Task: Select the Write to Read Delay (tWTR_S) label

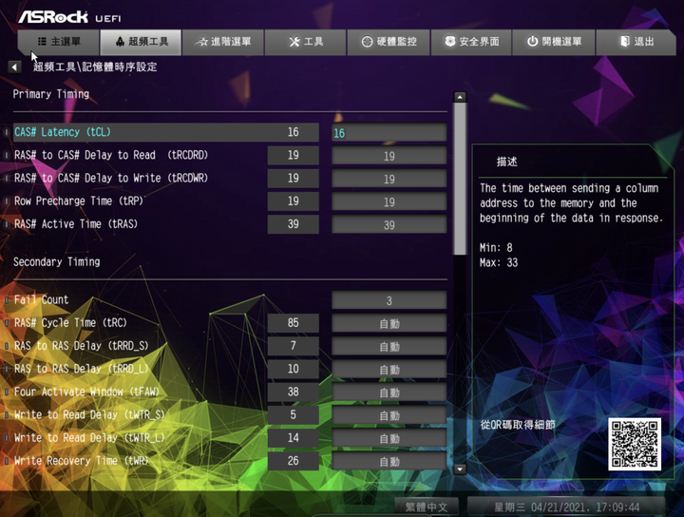Action: tap(89, 415)
